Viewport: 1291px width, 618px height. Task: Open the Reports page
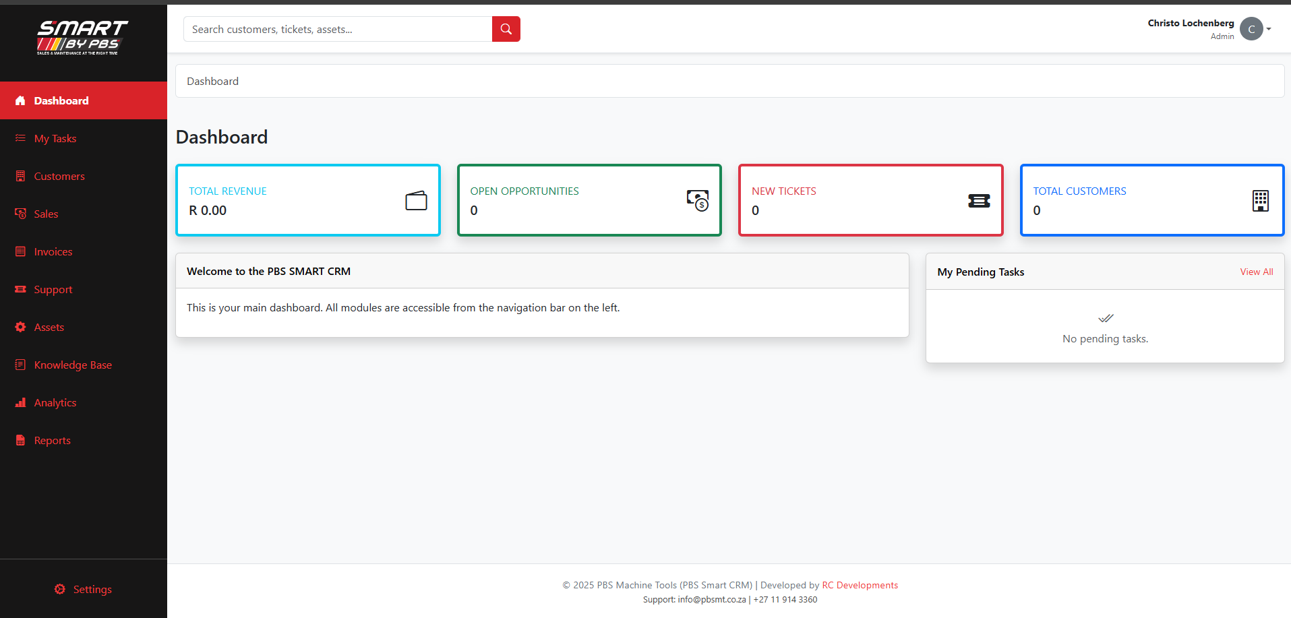tap(84, 440)
